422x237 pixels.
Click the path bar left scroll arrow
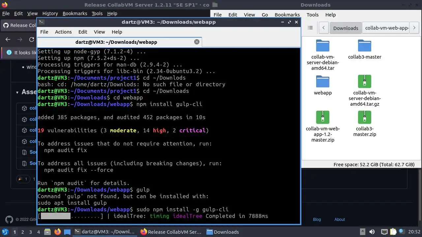click(324, 28)
